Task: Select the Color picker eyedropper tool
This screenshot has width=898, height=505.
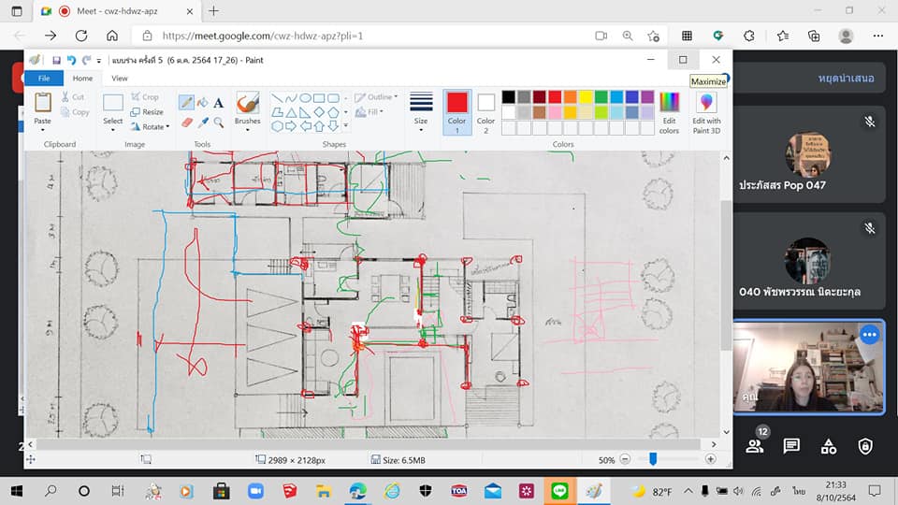Action: coord(202,122)
